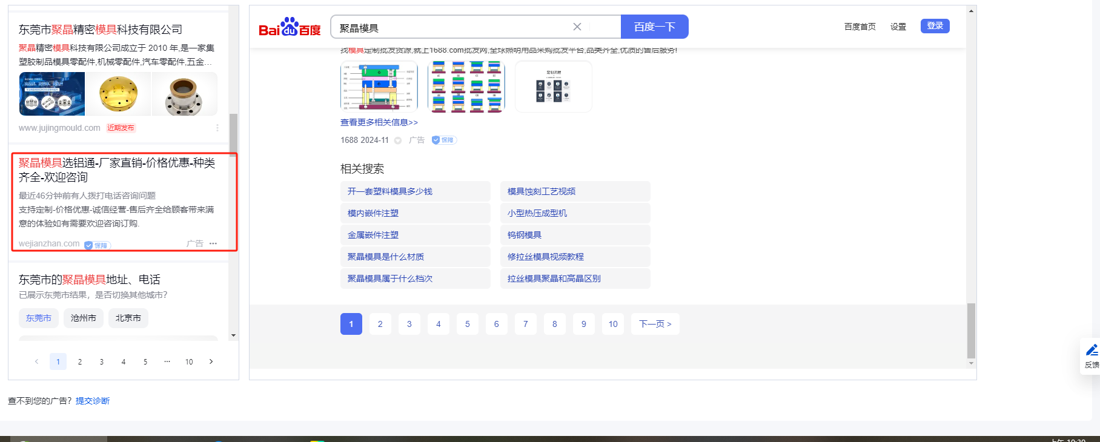This screenshot has width=1100, height=442.
Task: Click the 保障 badge next to 1688 ad
Action: pyautogui.click(x=444, y=140)
